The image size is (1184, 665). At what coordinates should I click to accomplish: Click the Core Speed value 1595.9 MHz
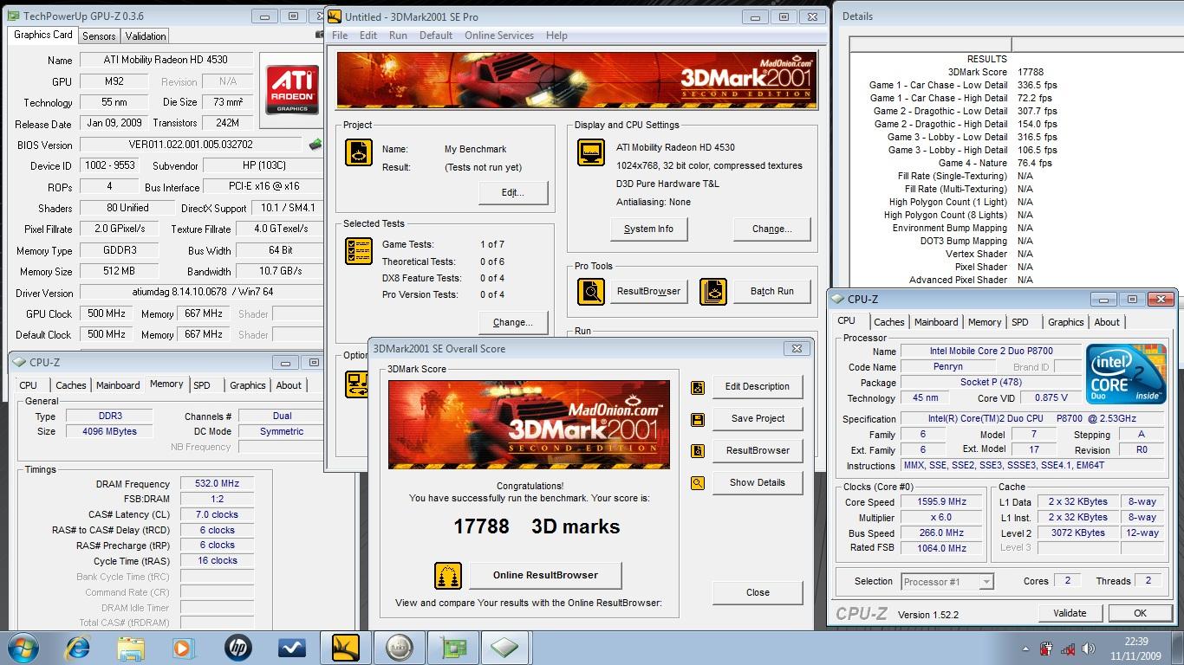click(x=941, y=501)
